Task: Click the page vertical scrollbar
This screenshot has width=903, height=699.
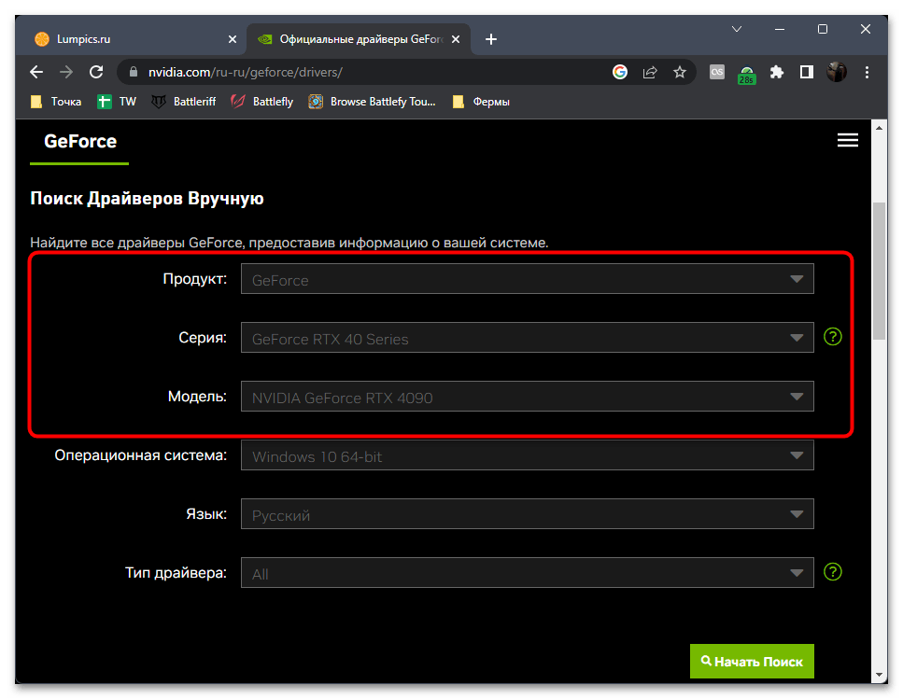Action: pyautogui.click(x=879, y=271)
